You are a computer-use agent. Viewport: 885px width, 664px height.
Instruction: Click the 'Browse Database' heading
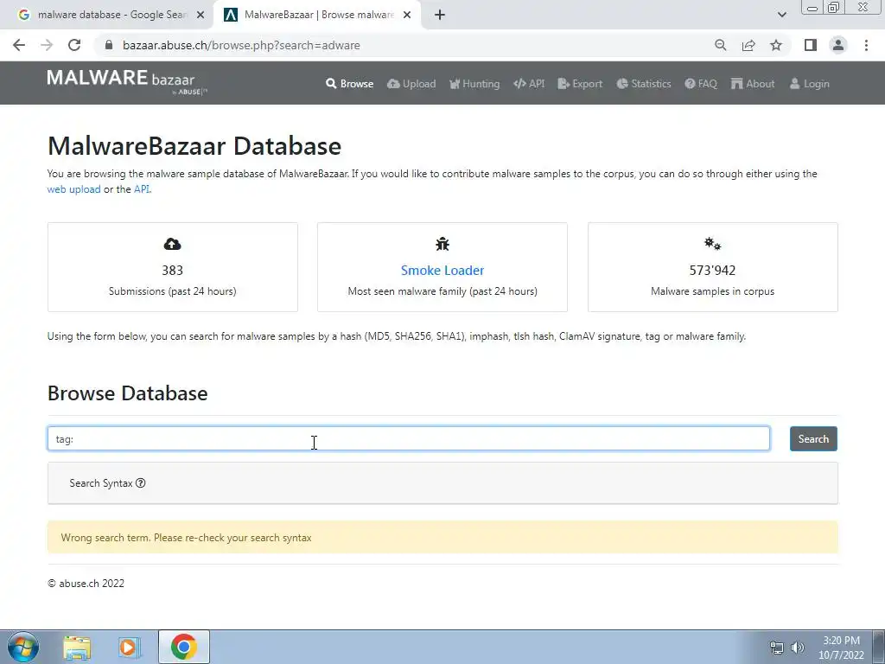(128, 393)
